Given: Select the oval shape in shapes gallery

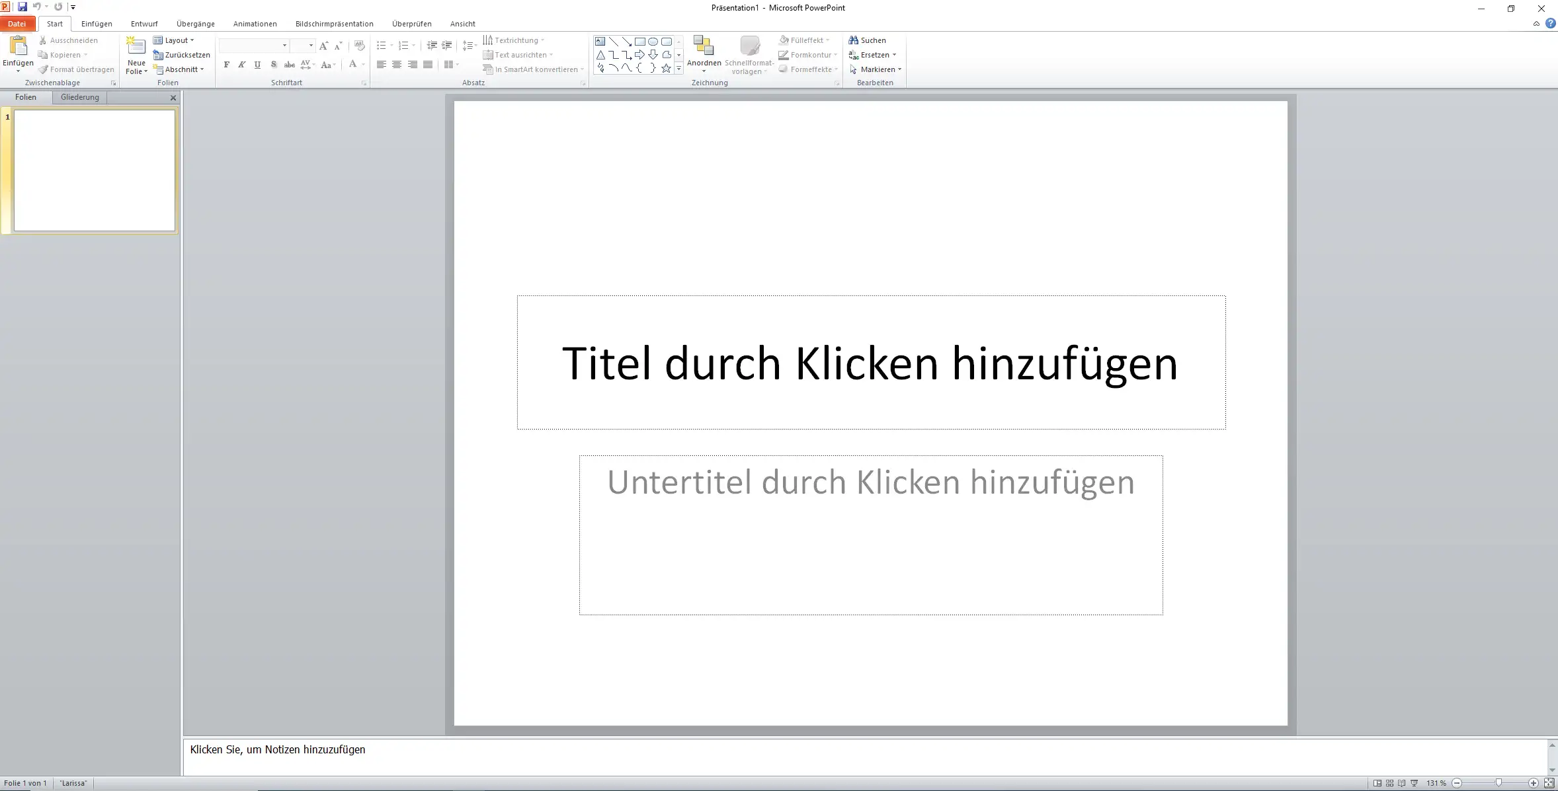Looking at the screenshot, I should click(x=653, y=41).
